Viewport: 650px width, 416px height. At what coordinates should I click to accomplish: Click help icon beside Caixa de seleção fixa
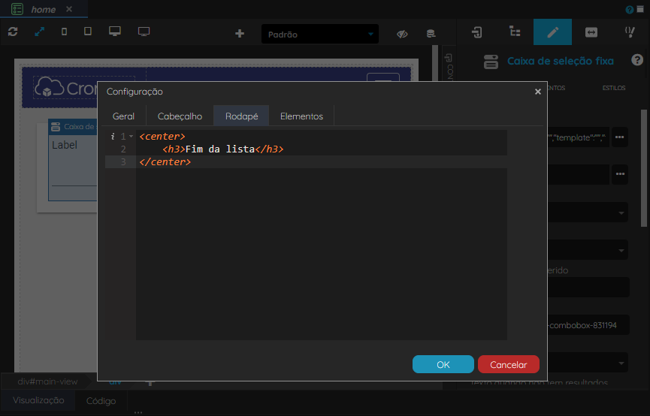(637, 60)
